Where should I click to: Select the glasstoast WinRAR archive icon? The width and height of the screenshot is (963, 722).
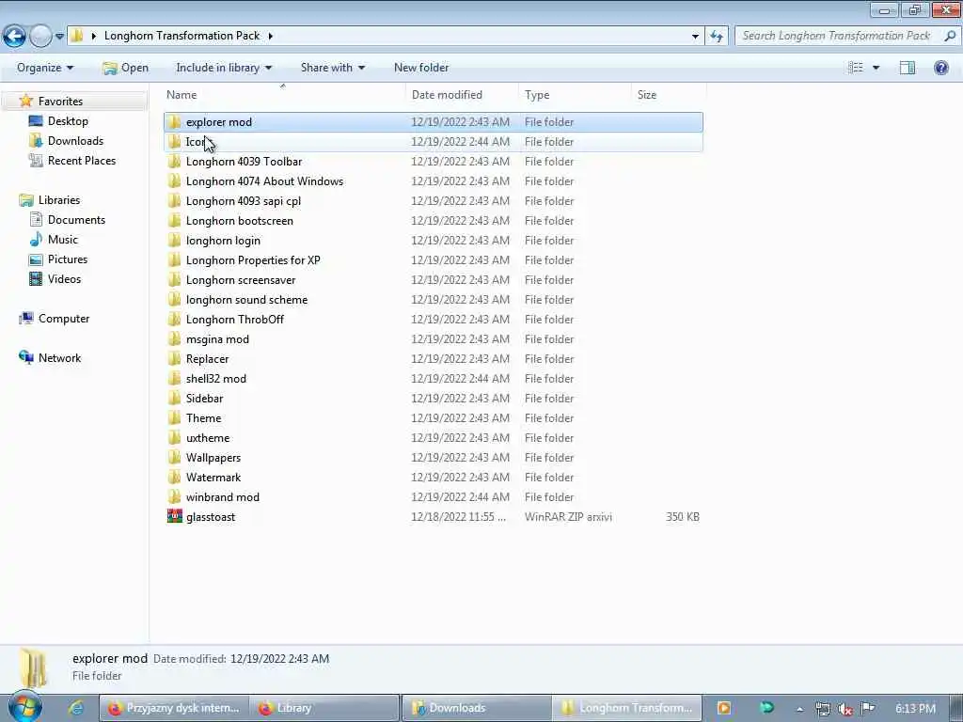(x=174, y=516)
